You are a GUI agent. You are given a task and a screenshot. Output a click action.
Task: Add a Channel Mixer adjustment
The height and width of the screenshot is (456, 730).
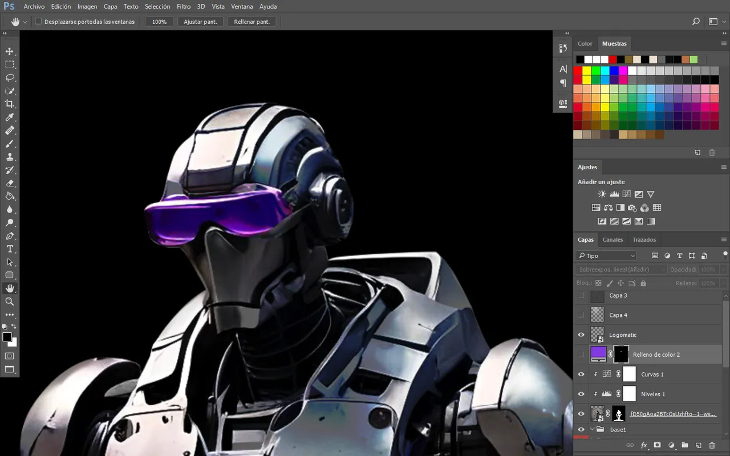point(644,207)
